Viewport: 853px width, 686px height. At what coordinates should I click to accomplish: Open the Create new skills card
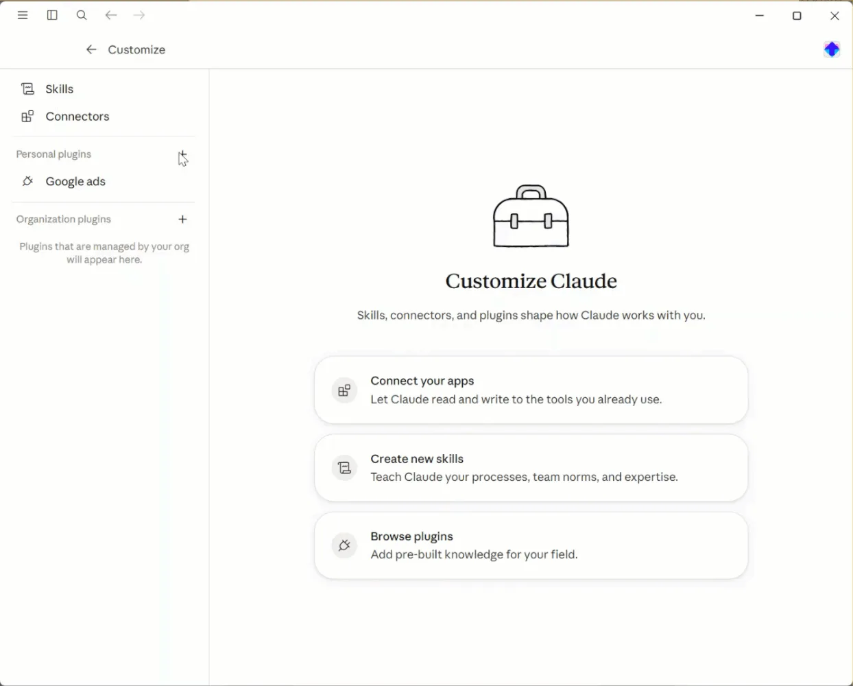pyautogui.click(x=531, y=468)
